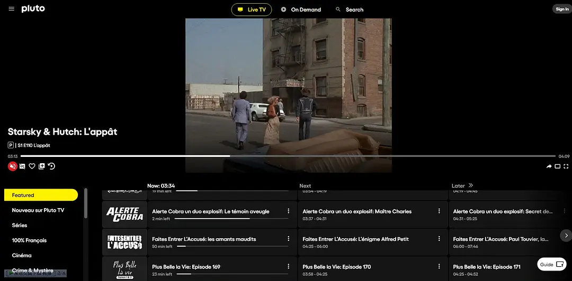Click the share arrow icon
This screenshot has height=281, width=572.
click(549, 166)
